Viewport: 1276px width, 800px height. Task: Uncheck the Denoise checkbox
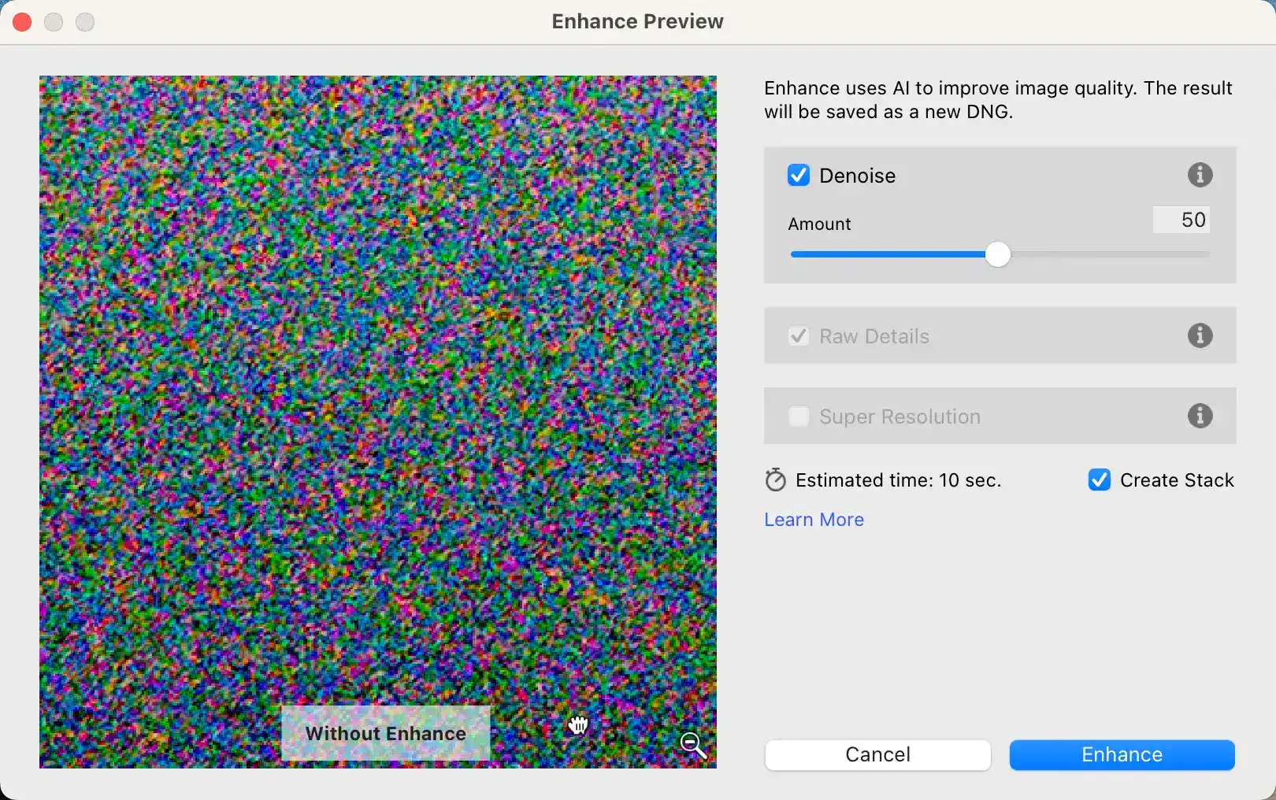[799, 175]
